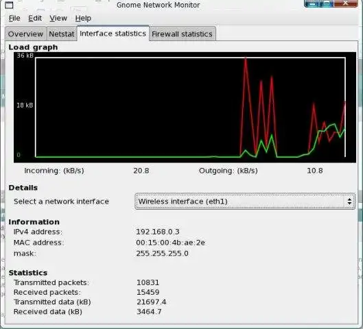
Task: Open the File menu
Action: click(x=14, y=18)
